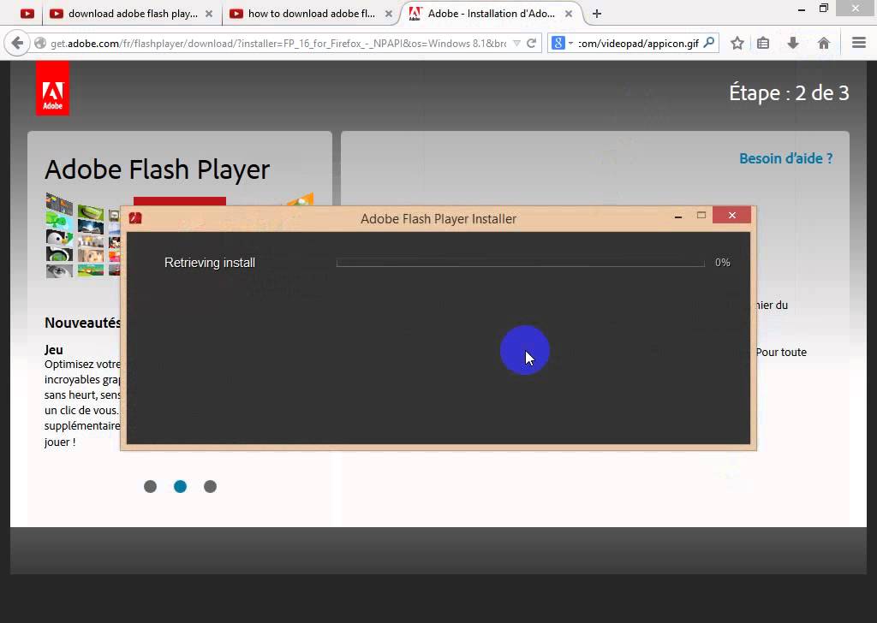Screen dimensions: 877x623
Task: Click the site identity globe icon
Action: (39, 43)
